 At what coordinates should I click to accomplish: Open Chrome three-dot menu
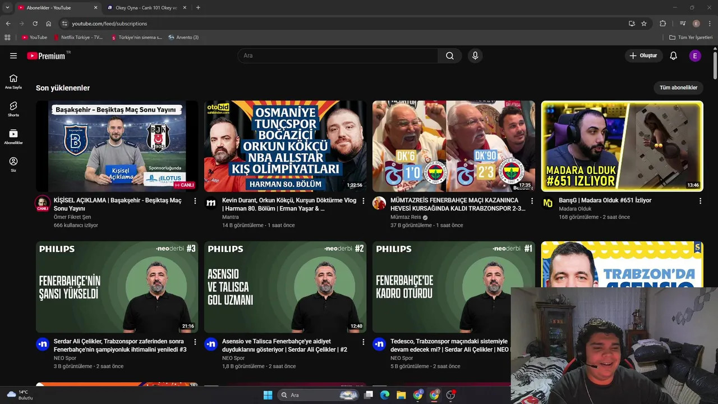coord(710,24)
